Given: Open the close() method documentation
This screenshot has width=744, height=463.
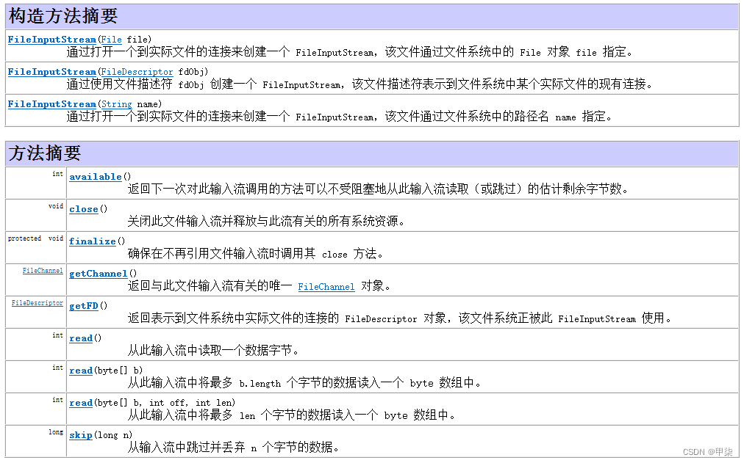Looking at the screenshot, I should (x=83, y=208).
